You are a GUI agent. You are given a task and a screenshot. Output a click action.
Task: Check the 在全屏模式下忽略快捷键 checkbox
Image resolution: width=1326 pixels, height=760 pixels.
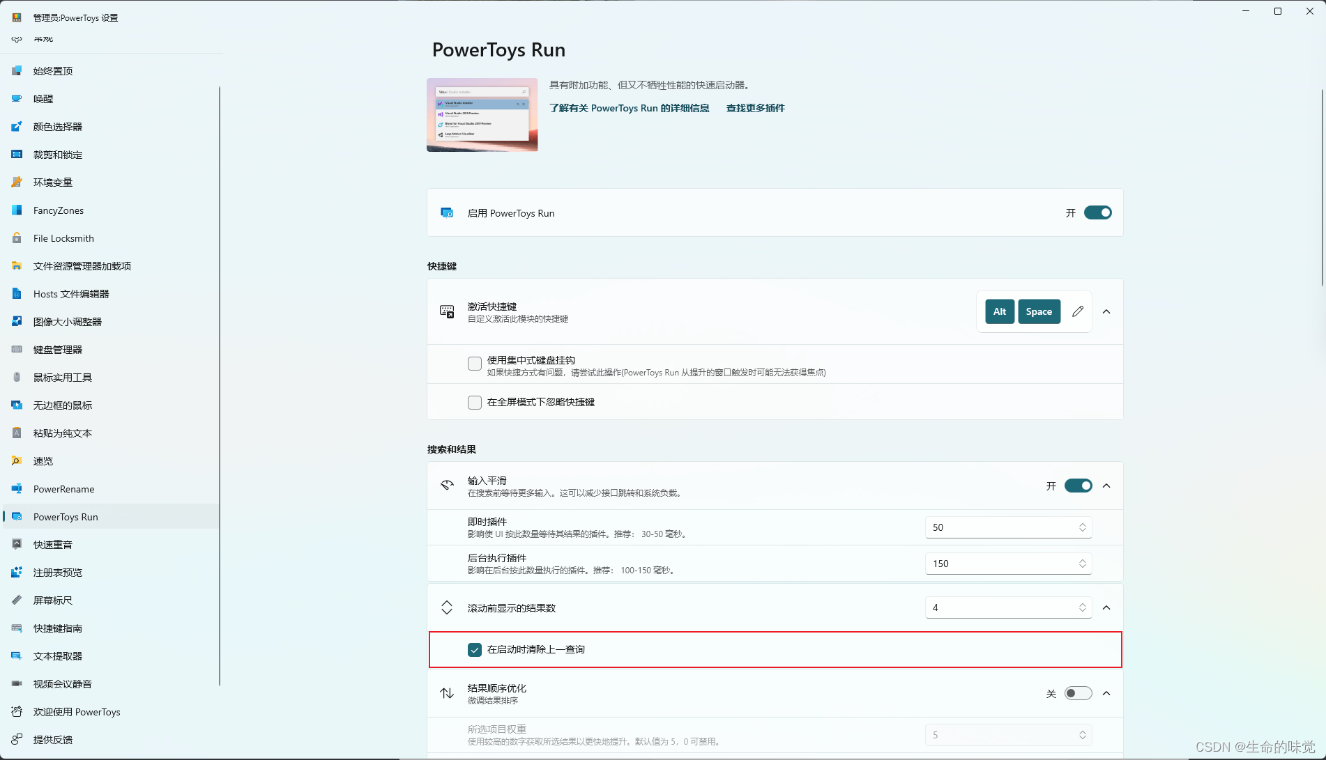point(475,403)
